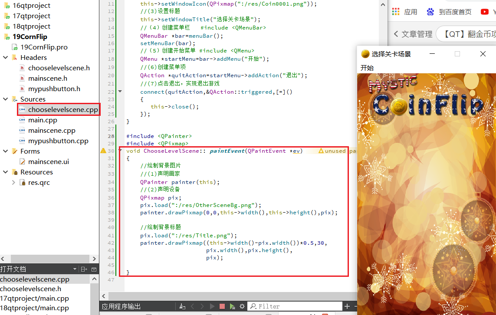Open chooselevelscene.h in Headers

pos(59,68)
